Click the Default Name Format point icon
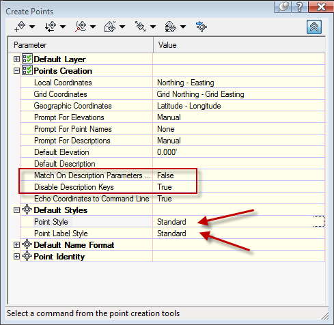 coord(27,244)
